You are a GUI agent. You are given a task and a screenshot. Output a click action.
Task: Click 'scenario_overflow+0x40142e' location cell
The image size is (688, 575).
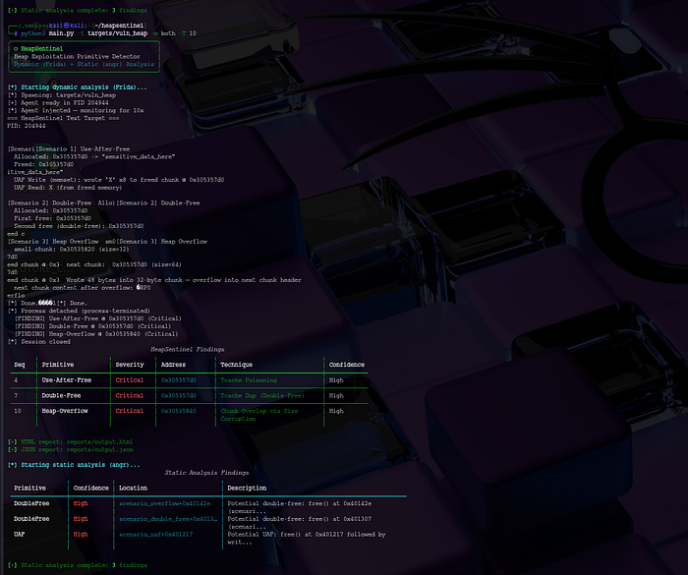coord(164,503)
